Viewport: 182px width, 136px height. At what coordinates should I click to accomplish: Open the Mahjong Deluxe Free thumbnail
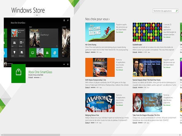click(100, 103)
